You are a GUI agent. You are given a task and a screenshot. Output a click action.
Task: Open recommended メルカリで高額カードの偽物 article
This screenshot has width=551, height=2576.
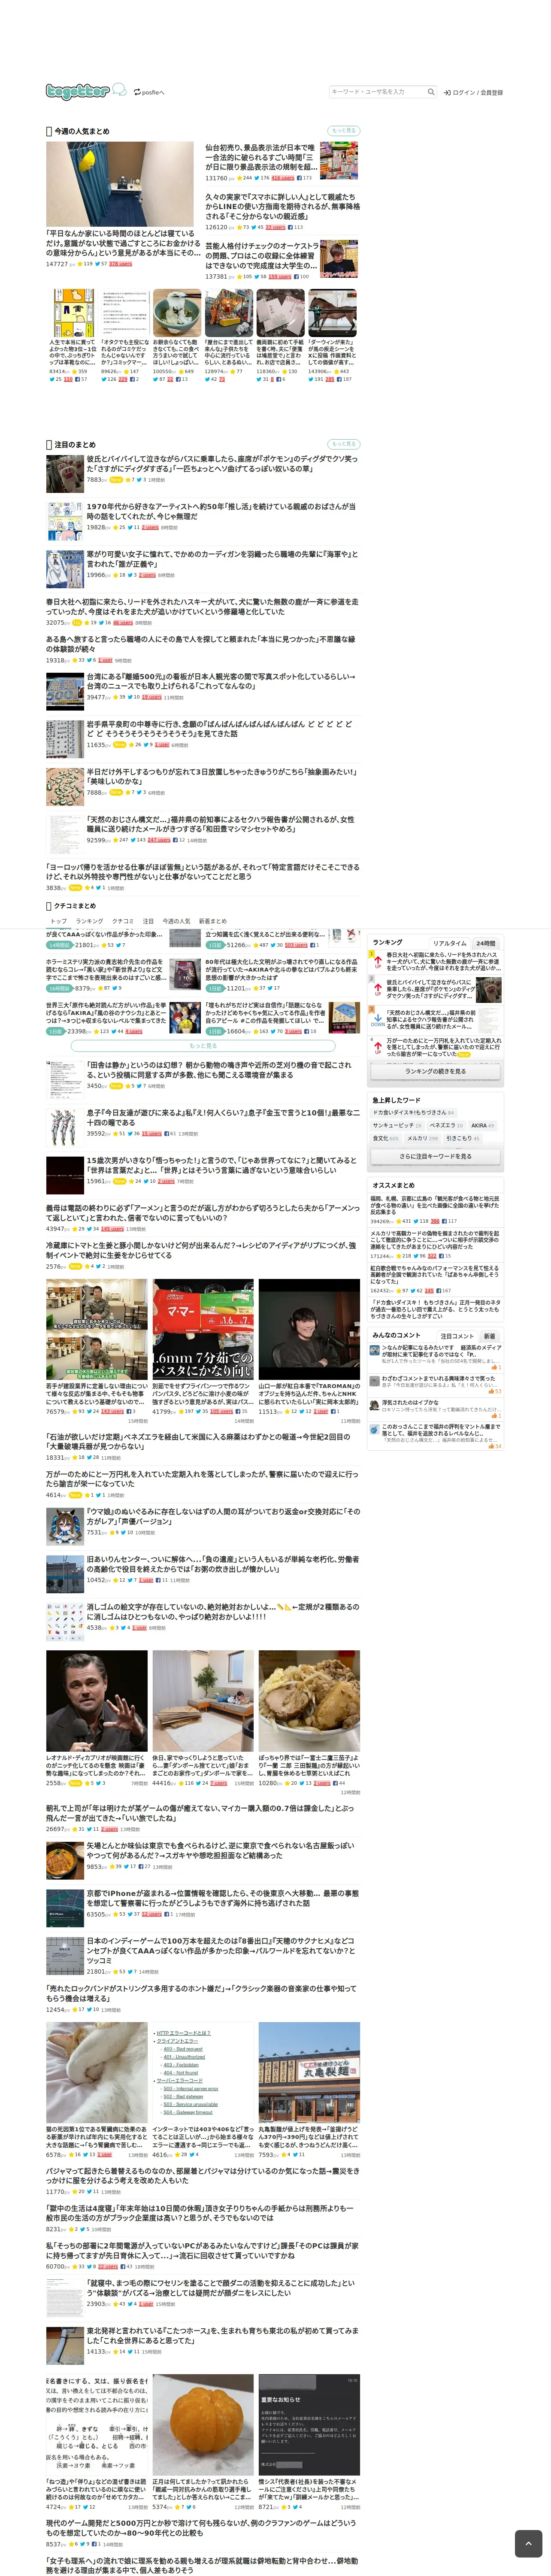435,1239
